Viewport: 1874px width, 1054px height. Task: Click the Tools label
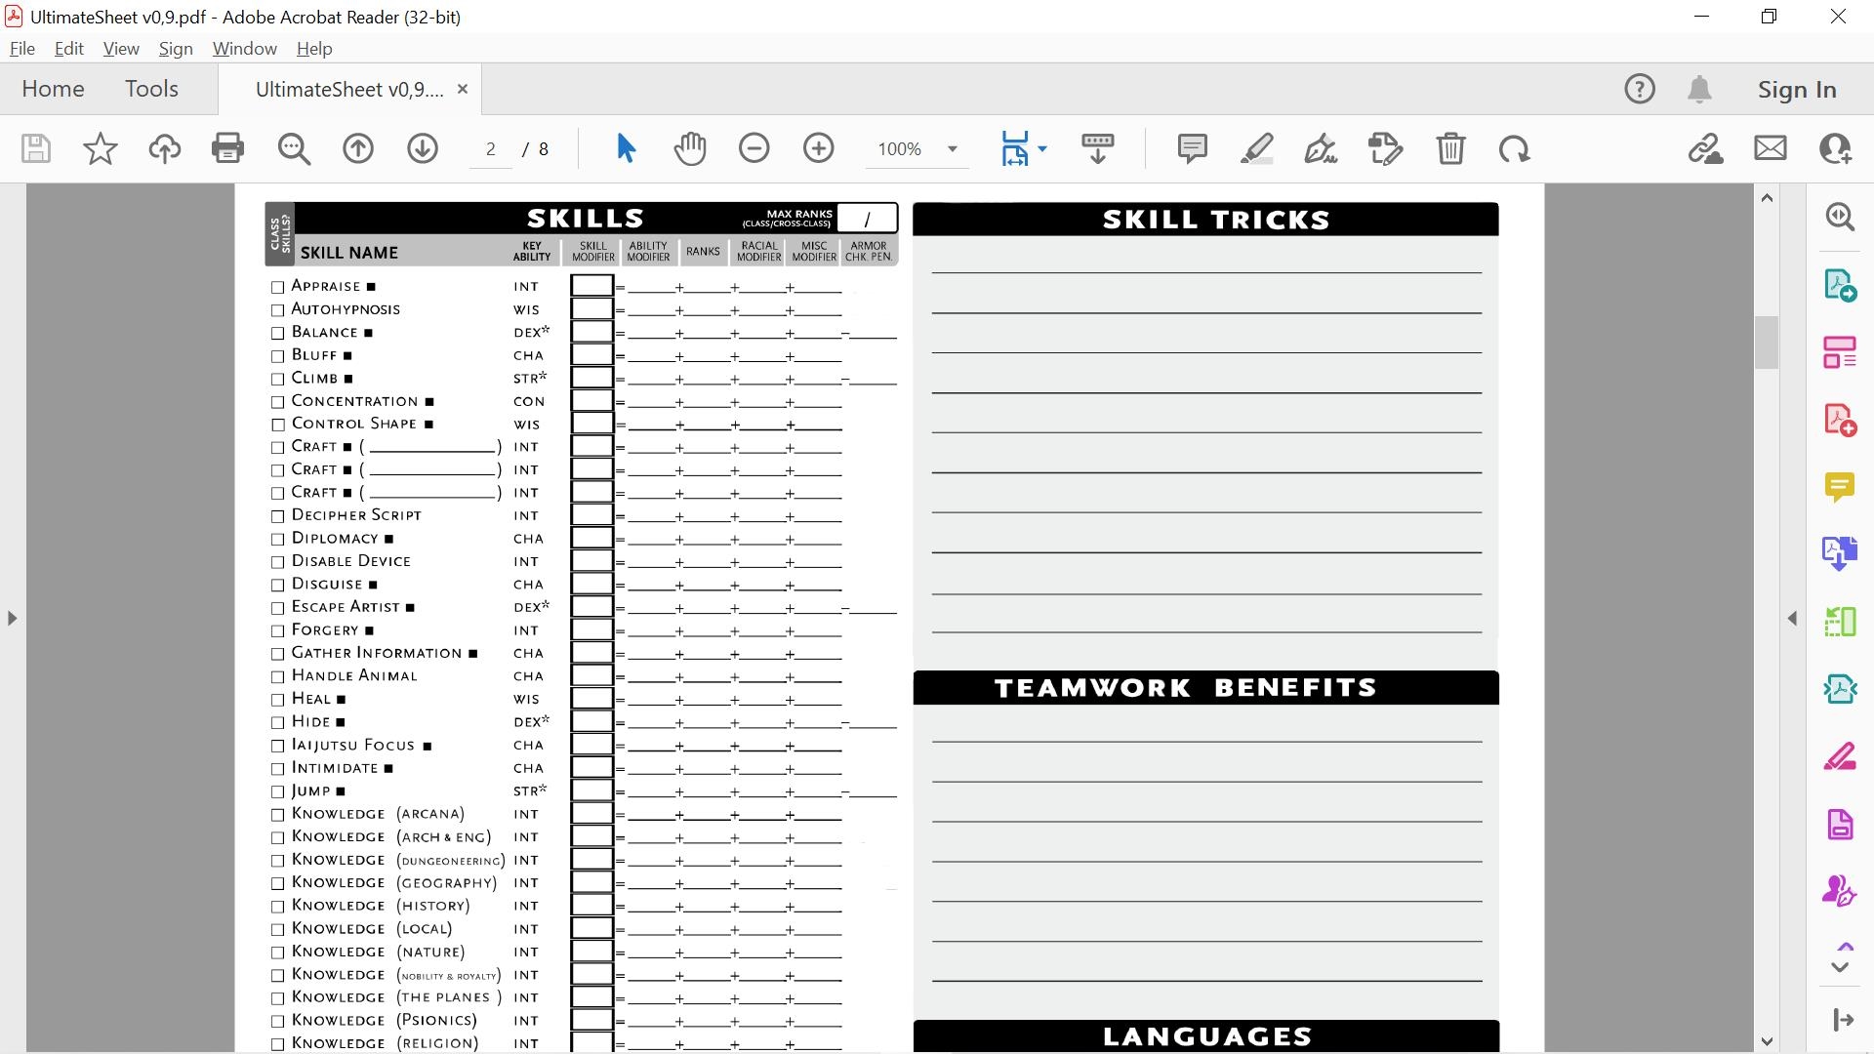(151, 88)
